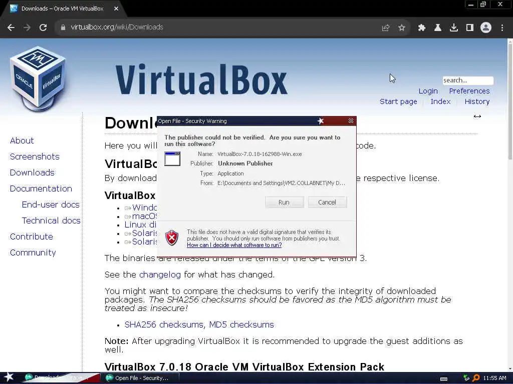Open the SHA256 checksums link
The image size is (513, 384).
(165, 324)
